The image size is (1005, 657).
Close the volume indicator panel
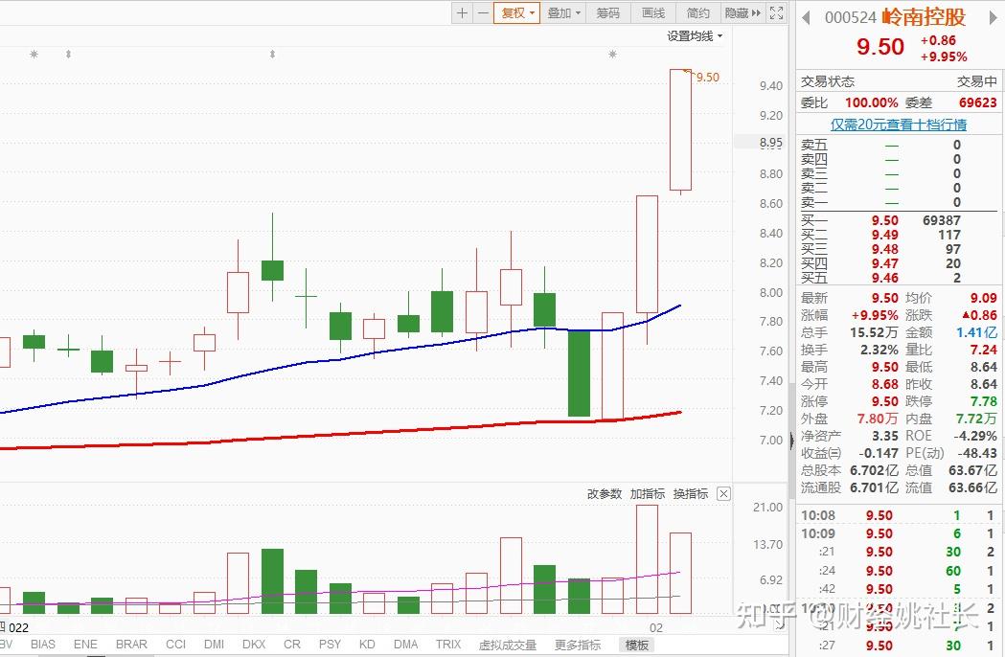(723, 494)
